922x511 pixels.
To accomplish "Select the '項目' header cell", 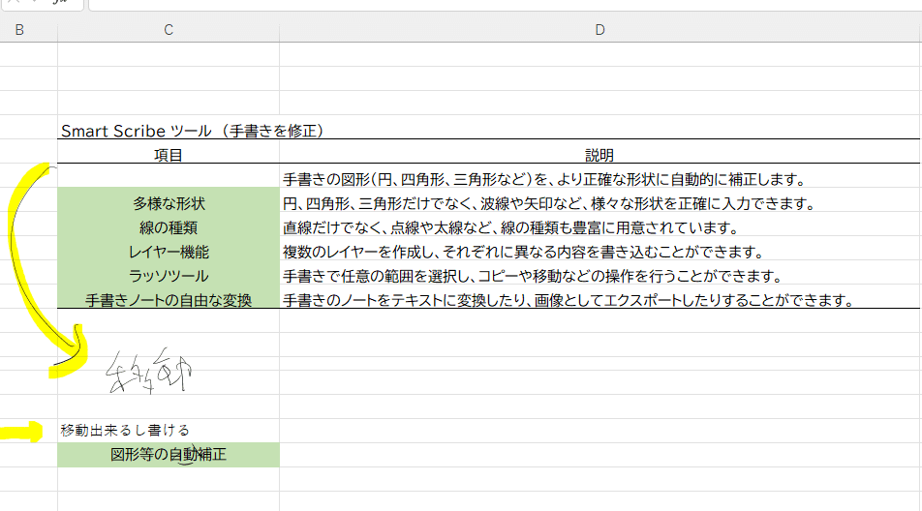I will [169, 155].
